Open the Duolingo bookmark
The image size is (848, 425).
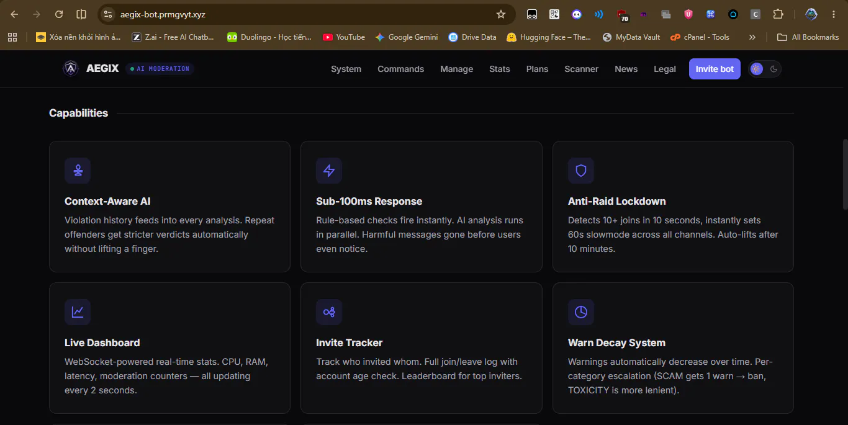click(x=269, y=37)
